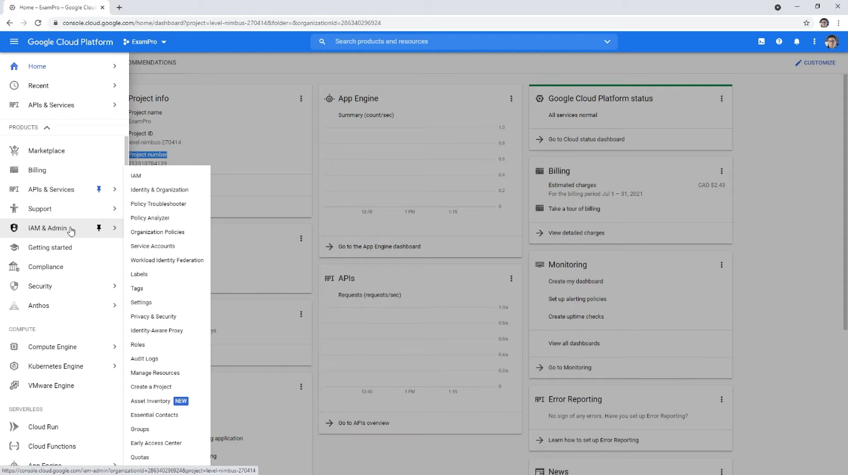
Task: Select Service Accounts from IAM submenu
Action: pyautogui.click(x=152, y=246)
